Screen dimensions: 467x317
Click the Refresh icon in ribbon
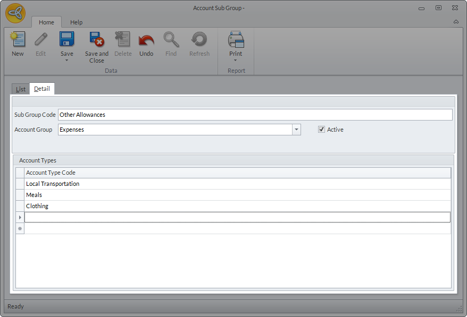click(x=199, y=40)
